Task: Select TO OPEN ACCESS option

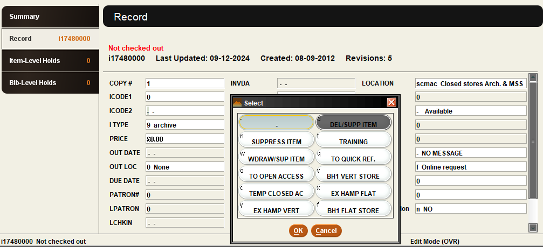Action: coord(276,174)
